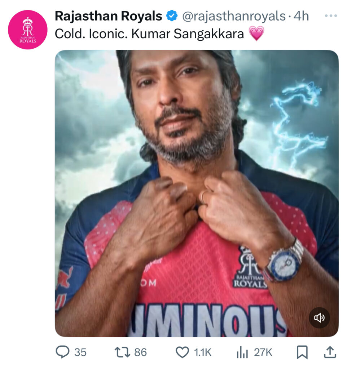Share the tweet with the upload icon
Image resolution: width=347 pixels, height=369 pixels.
tap(330, 352)
